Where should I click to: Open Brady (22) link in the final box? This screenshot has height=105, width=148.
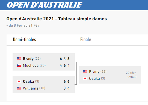tap(98, 72)
